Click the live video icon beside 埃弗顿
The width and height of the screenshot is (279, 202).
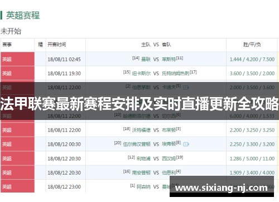pos(186,144)
